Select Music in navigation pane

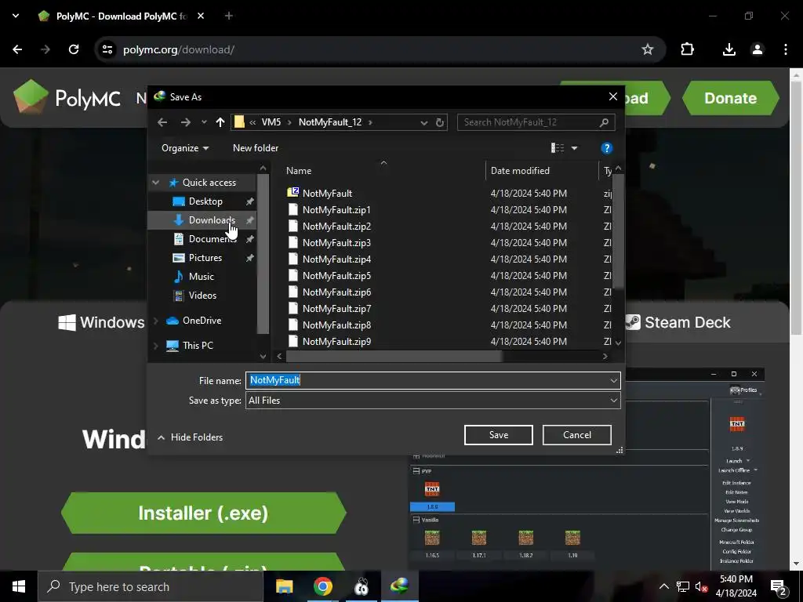[x=201, y=277]
